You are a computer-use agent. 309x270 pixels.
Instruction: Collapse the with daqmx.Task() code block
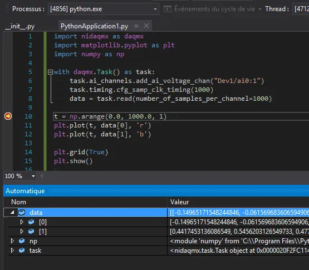50,72
